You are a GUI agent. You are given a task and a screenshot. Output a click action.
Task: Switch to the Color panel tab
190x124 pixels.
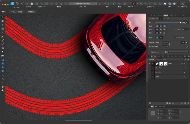160,15
